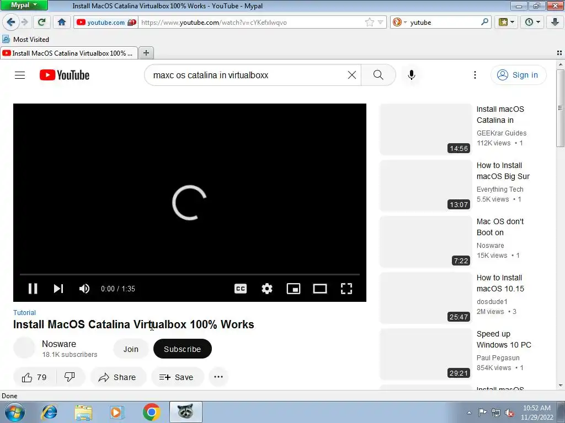This screenshot has height=423, width=565.
Task: Show hidden system tray icons
Action: click(x=469, y=413)
